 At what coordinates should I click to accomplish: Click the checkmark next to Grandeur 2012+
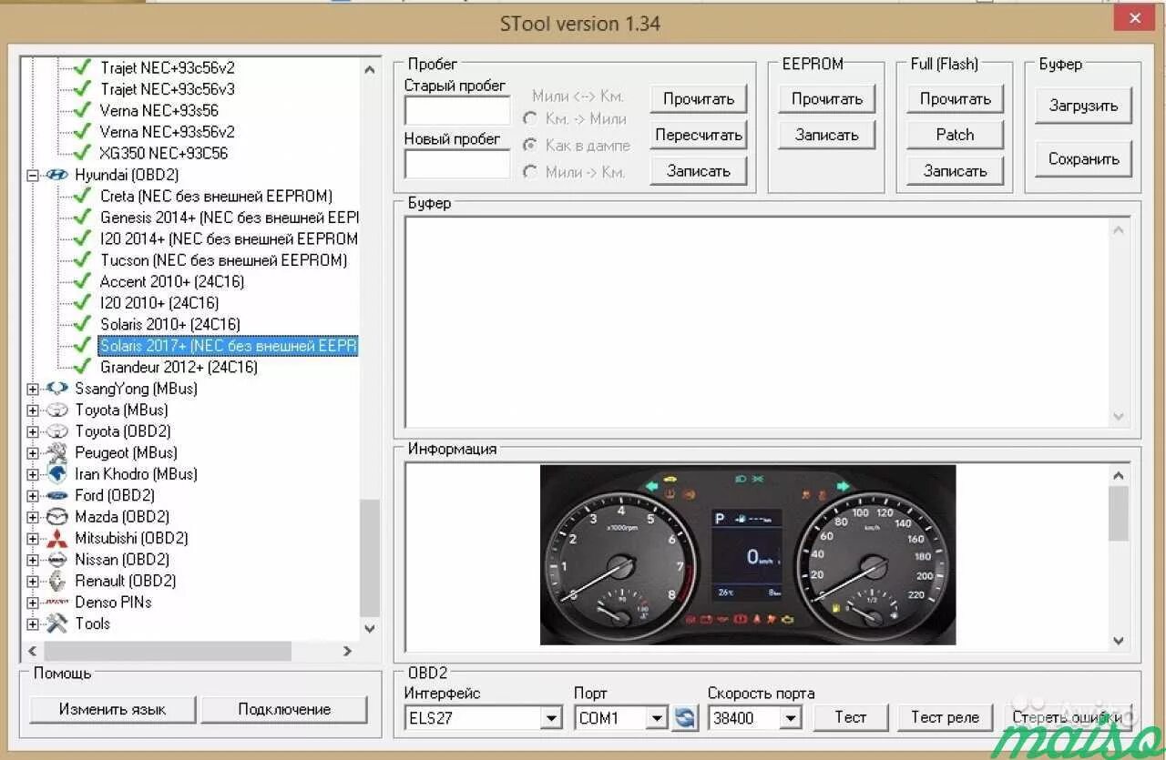click(83, 367)
